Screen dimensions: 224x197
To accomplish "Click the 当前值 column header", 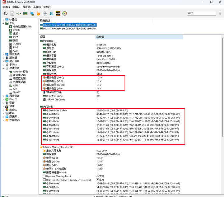I will 139,37.
